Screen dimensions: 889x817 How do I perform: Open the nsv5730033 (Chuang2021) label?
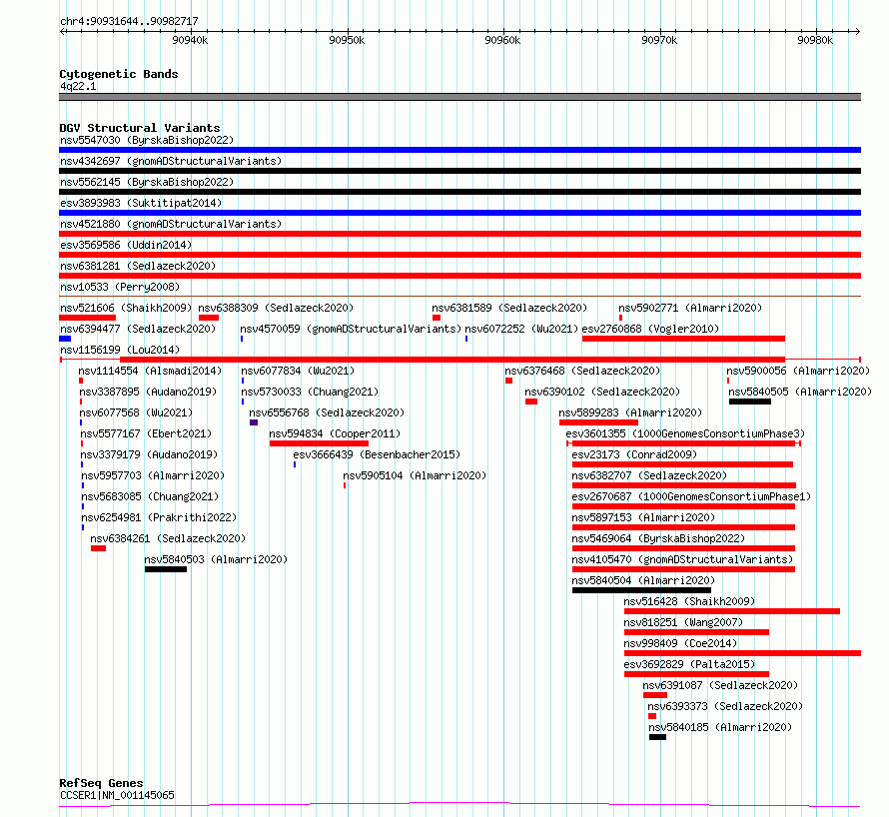pyautogui.click(x=310, y=392)
